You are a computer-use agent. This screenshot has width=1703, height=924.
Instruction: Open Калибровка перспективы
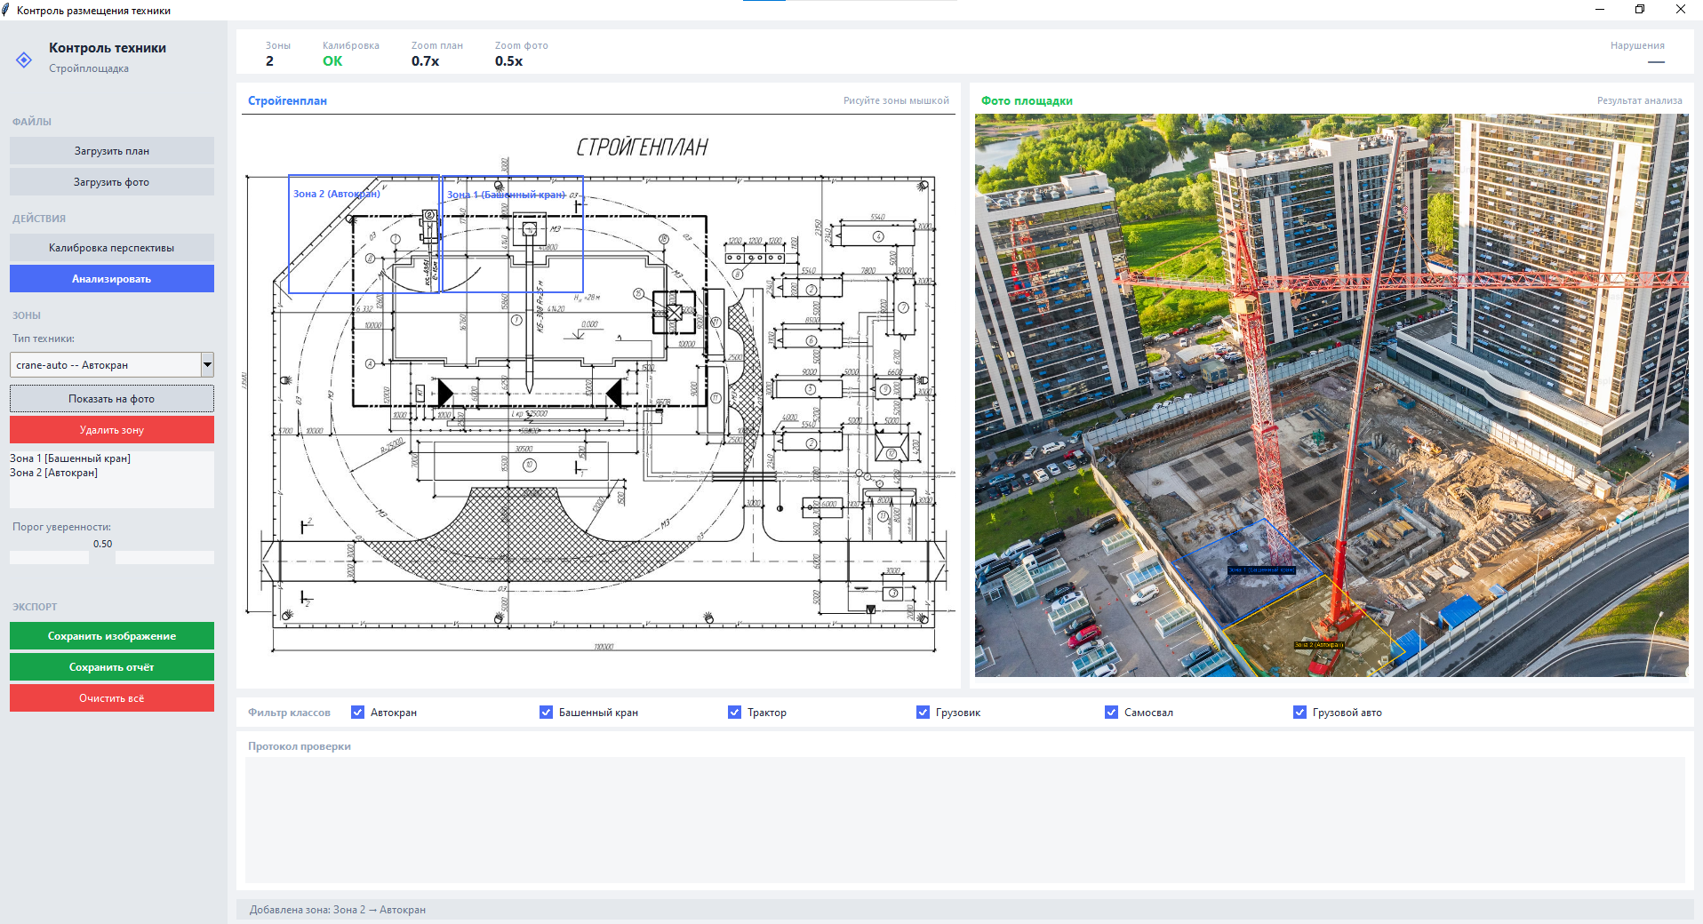point(112,248)
